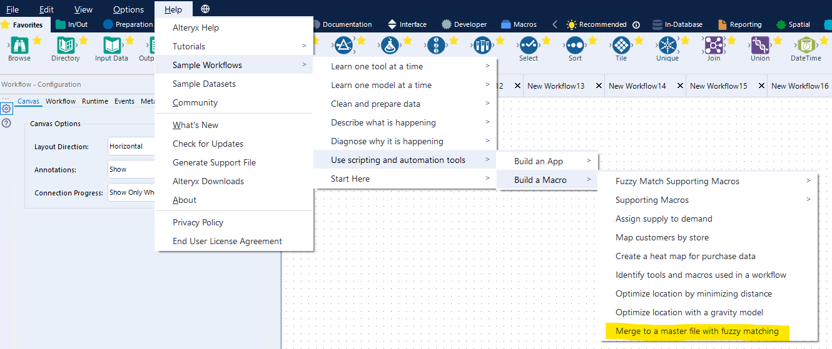This screenshot has width=832, height=349.
Task: Toggle favorite star next to Unique tool
Action: coord(685,41)
